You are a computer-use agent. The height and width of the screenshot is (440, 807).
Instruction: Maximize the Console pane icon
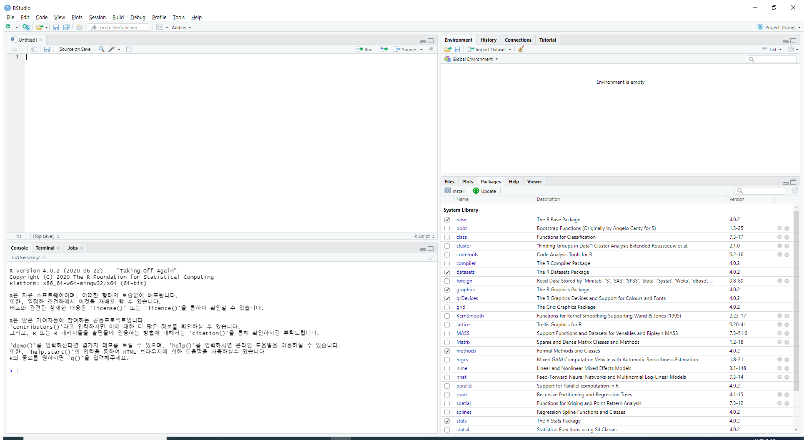tap(431, 248)
